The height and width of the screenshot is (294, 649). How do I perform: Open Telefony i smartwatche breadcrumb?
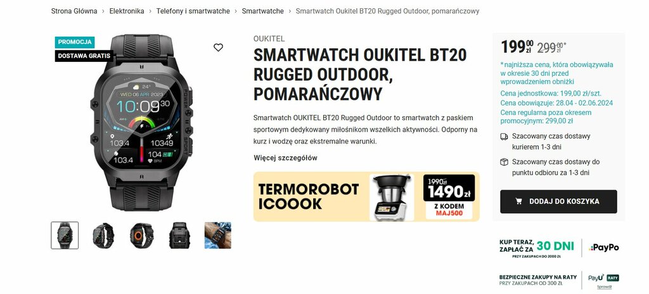click(193, 11)
